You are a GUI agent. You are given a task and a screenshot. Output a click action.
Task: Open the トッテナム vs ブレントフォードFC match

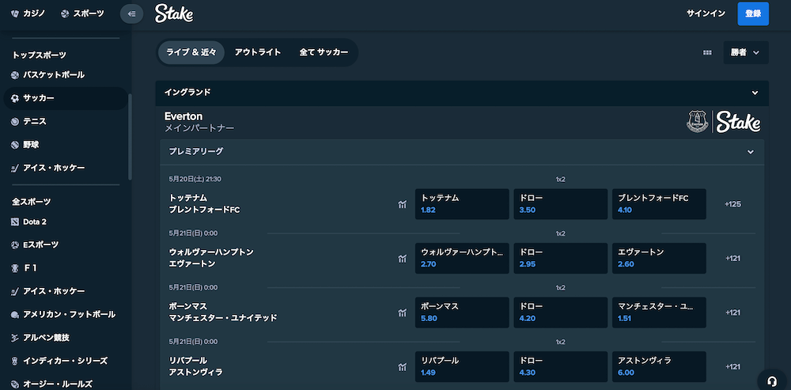tap(204, 204)
